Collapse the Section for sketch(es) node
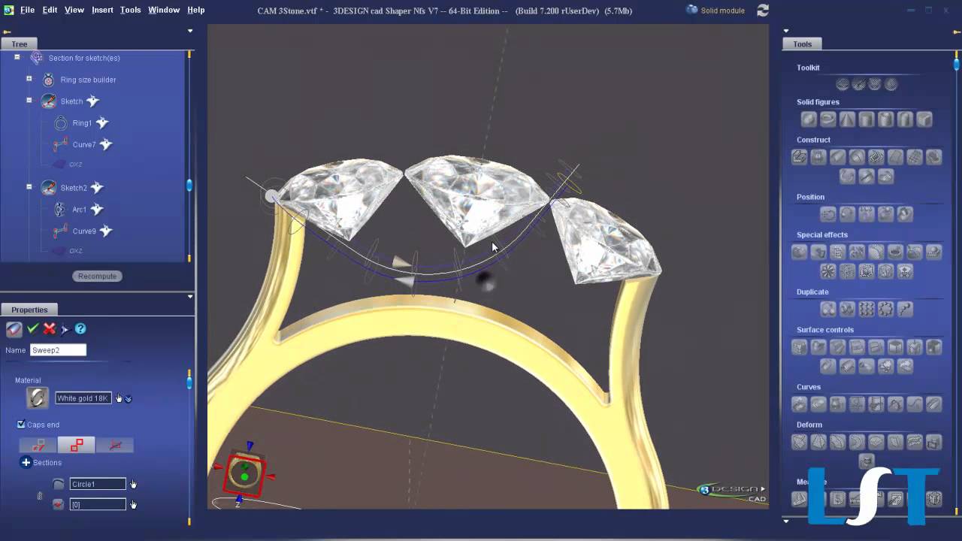This screenshot has width=962, height=541. [x=17, y=57]
